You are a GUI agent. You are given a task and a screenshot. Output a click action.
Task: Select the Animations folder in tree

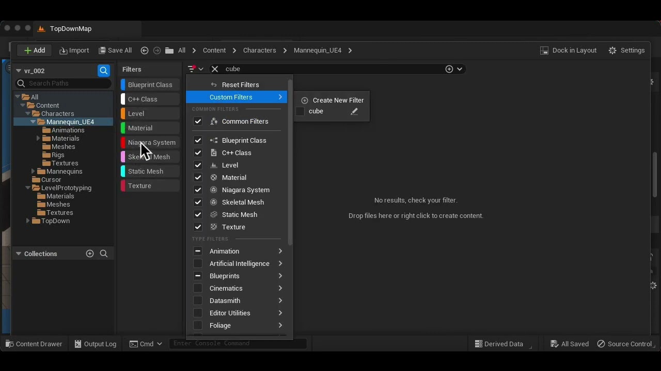(x=68, y=130)
